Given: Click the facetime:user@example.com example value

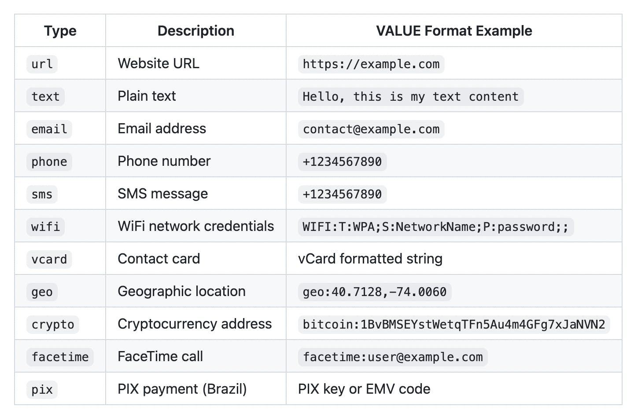Looking at the screenshot, I should (x=392, y=357).
